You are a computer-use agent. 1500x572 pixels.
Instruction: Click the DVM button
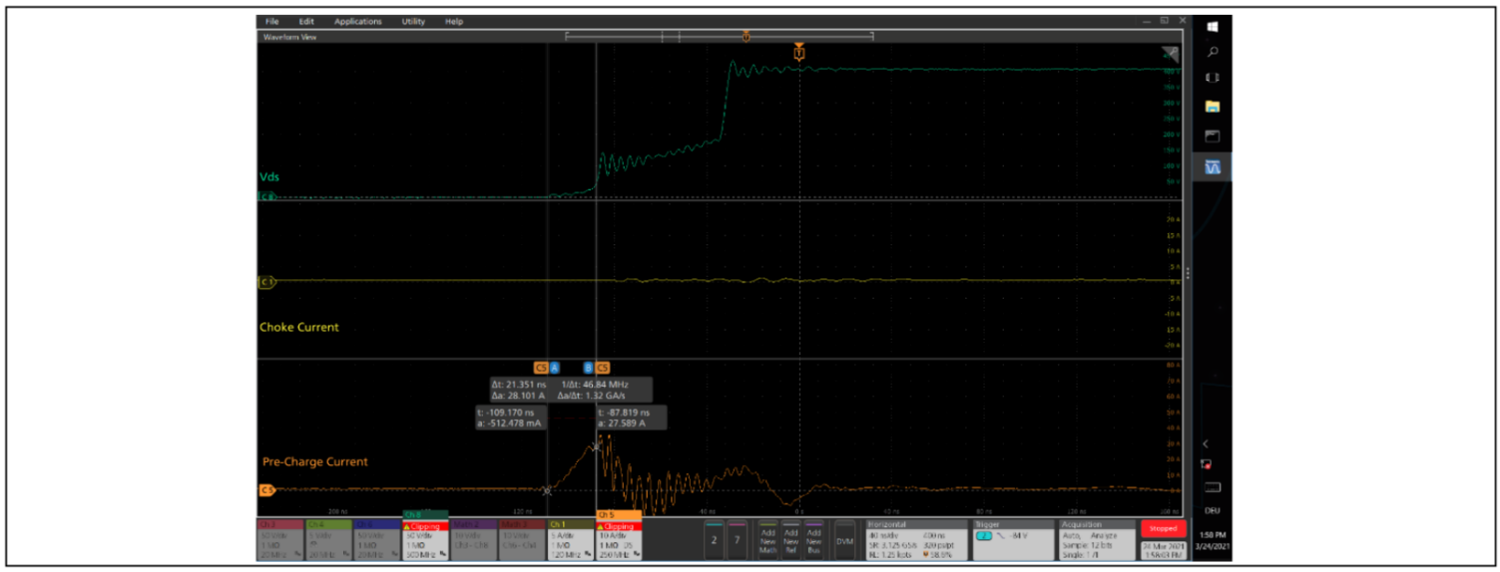tap(844, 540)
